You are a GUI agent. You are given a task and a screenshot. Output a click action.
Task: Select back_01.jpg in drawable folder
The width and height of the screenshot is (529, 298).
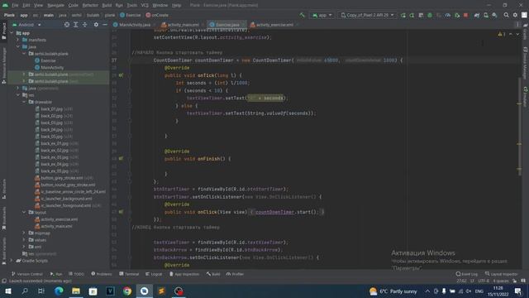[x=51, y=108]
